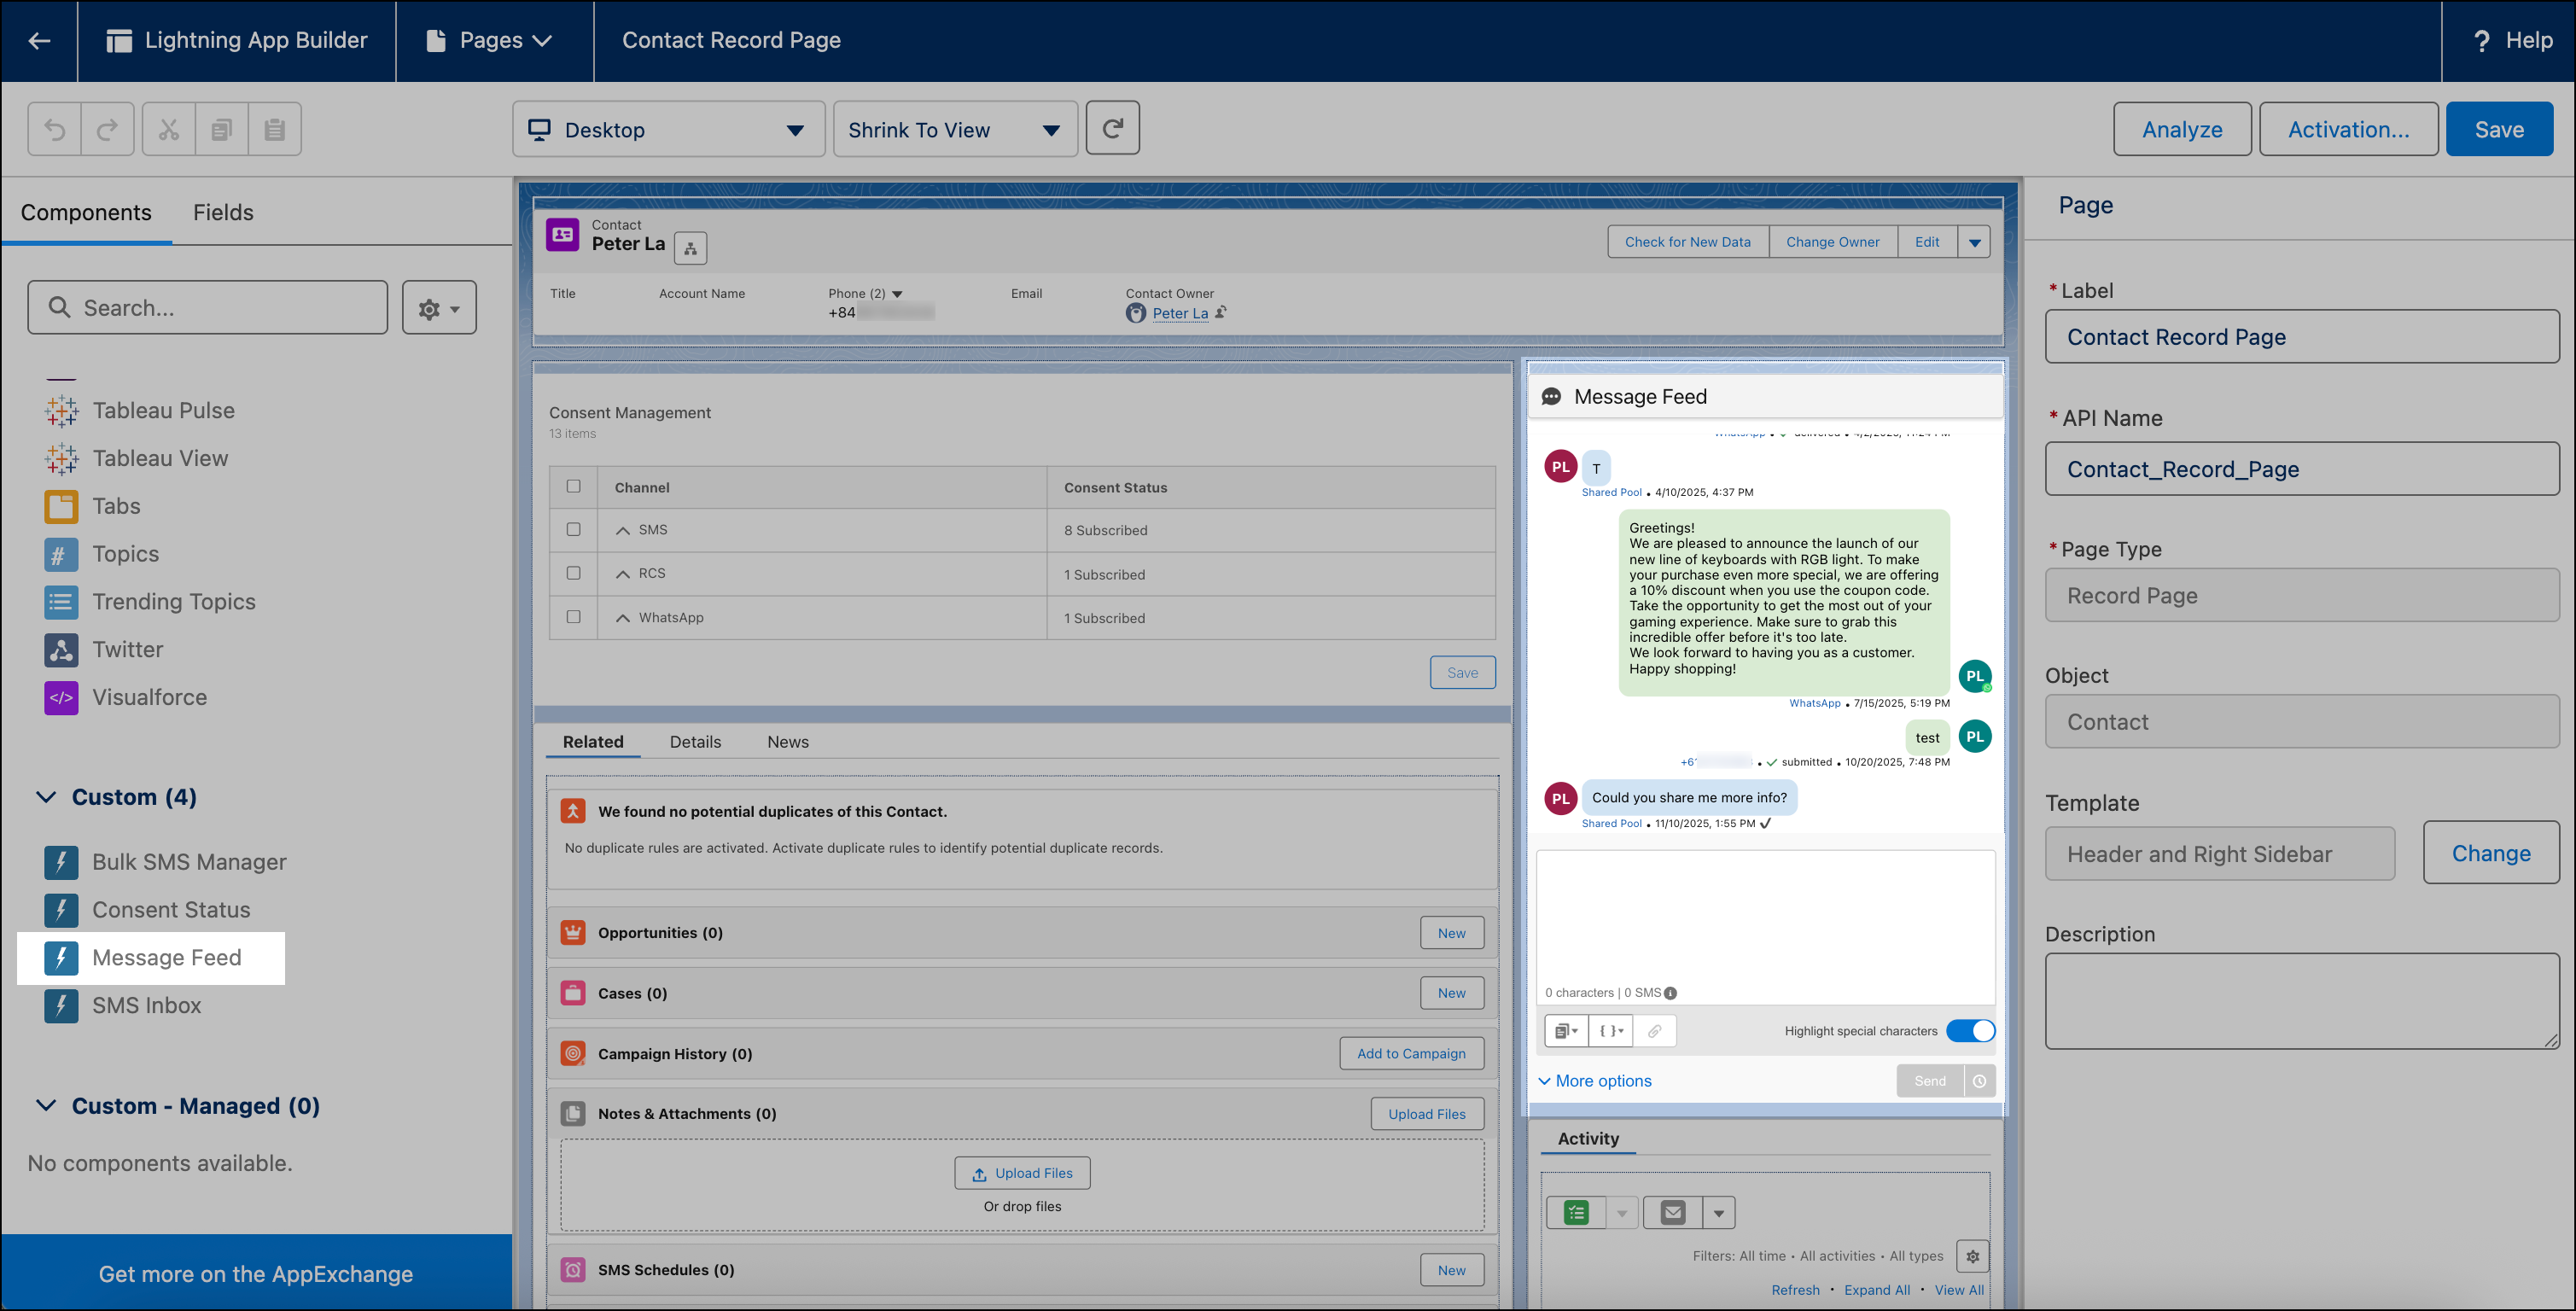2576x1311 pixels.
Task: Open the message template dropdown in composer
Action: click(1566, 1031)
